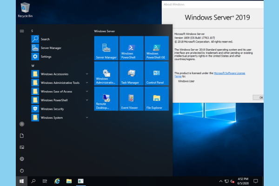Image resolution: width=279 pixels, height=186 pixels.
Task: Open the Microsoft Software License Terms link
Action: (229, 73)
